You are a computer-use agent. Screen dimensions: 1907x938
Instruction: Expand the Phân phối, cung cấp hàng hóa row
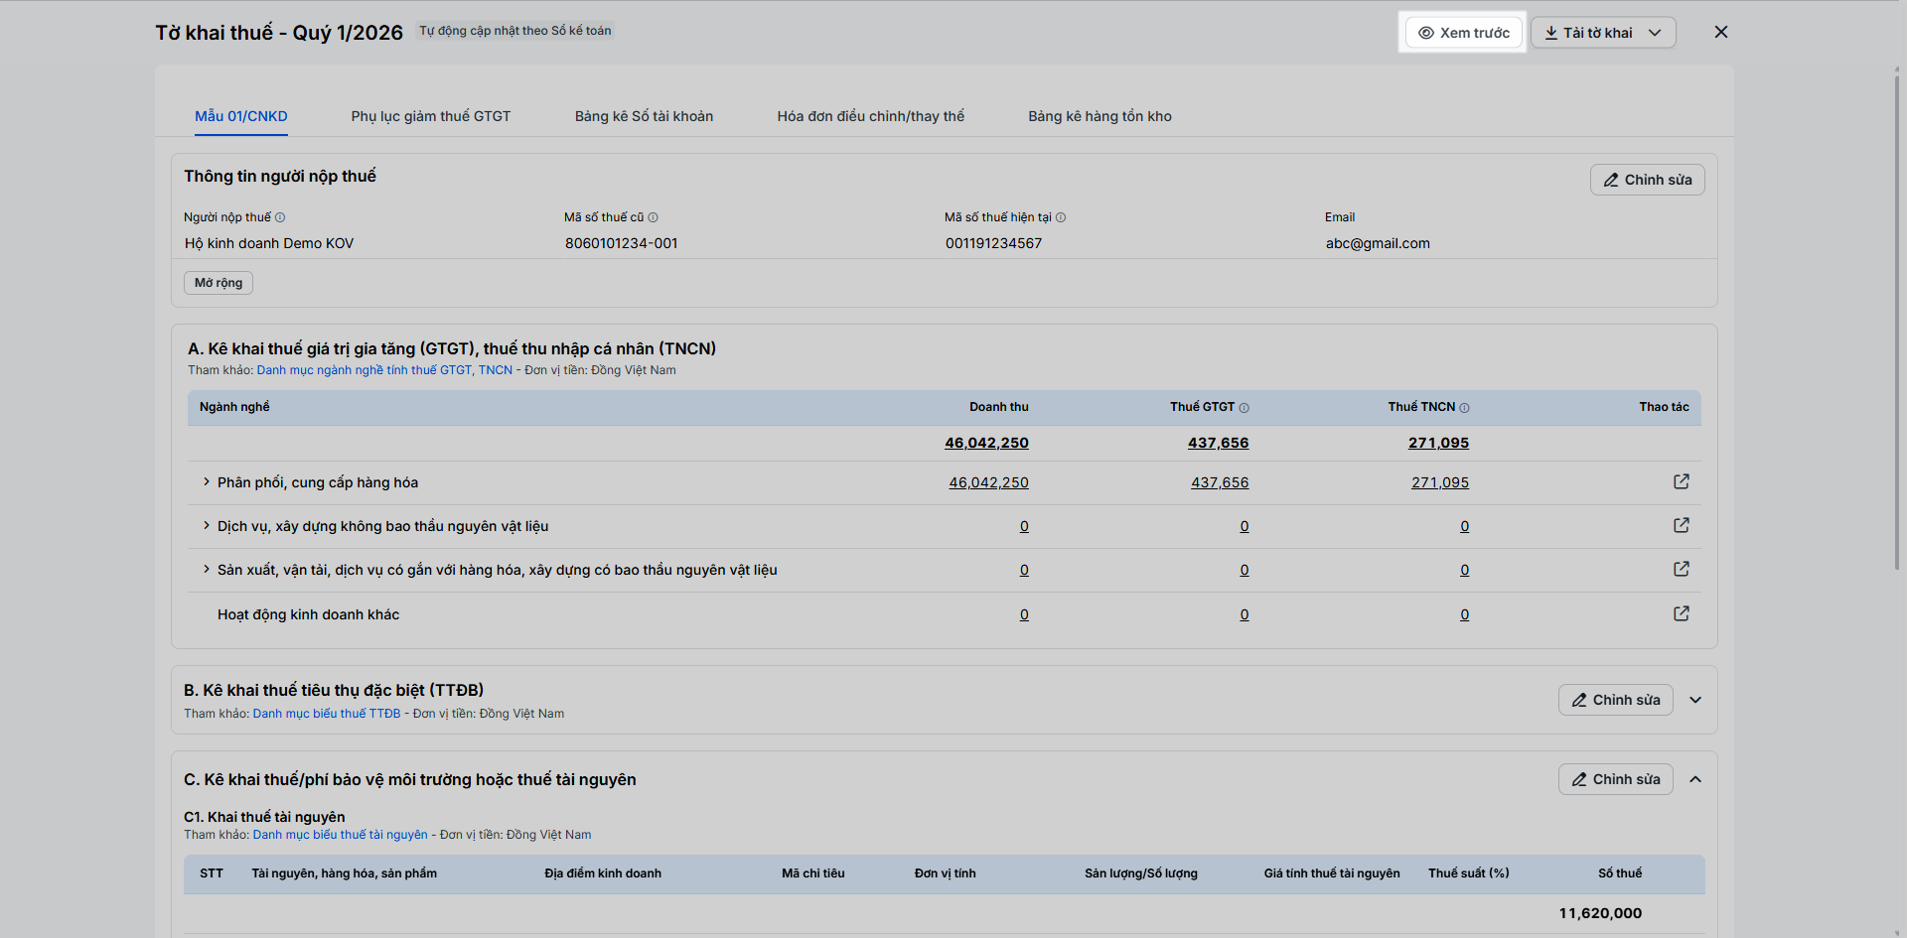(x=207, y=482)
